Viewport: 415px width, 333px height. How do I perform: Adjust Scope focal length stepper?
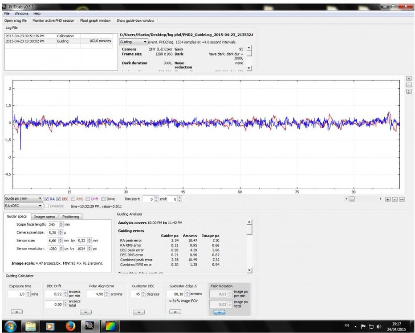tap(61, 225)
